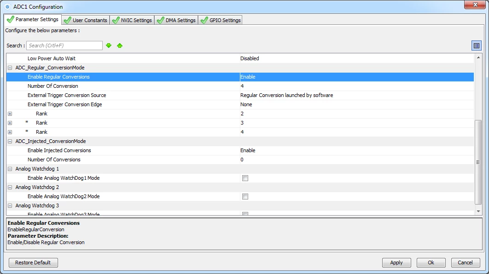Click the GPIO Settings green checkmark icon
The width and height of the screenshot is (489, 274).
click(204, 20)
